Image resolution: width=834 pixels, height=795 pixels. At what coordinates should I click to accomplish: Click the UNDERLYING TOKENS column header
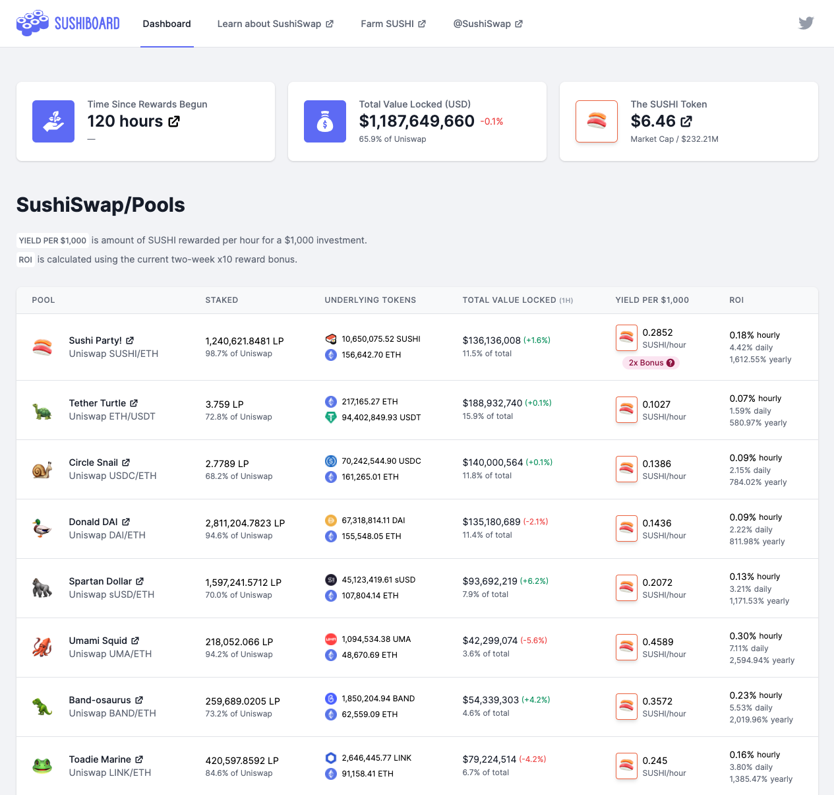371,300
